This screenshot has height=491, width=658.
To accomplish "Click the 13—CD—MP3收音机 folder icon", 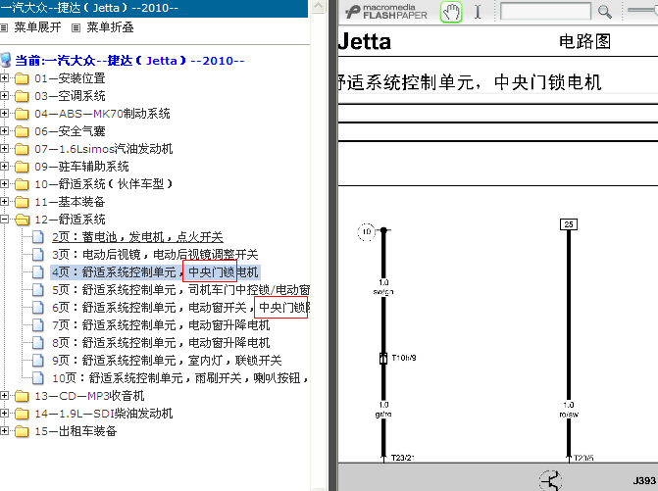I will (x=22, y=396).
